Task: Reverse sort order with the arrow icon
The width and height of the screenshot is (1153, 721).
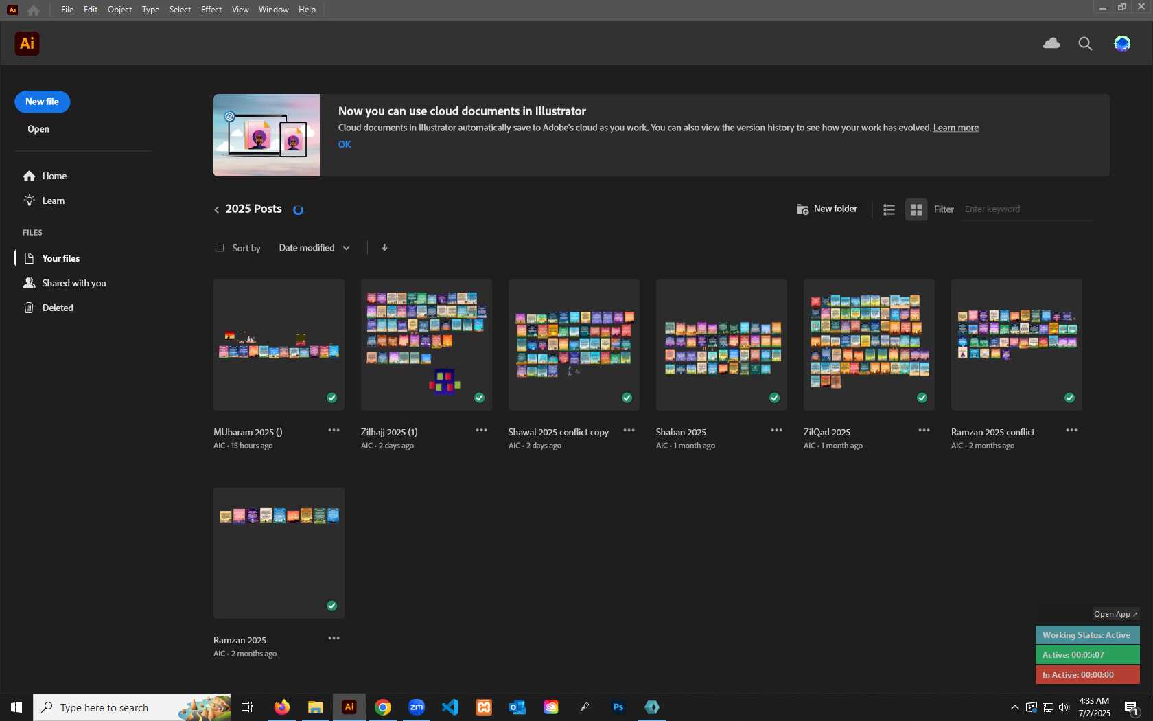Action: pos(384,248)
